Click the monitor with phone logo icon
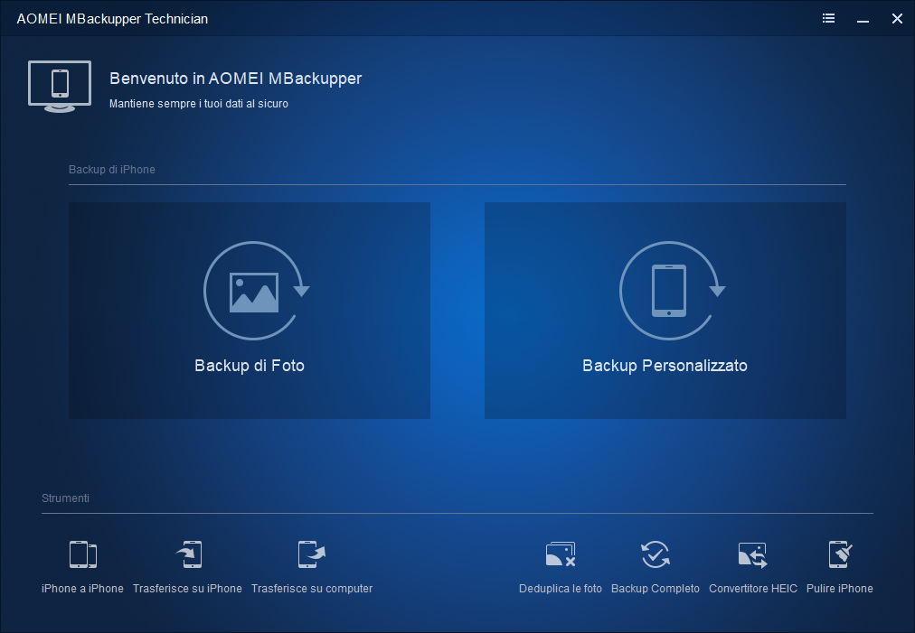The height and width of the screenshot is (633, 915). [x=60, y=87]
